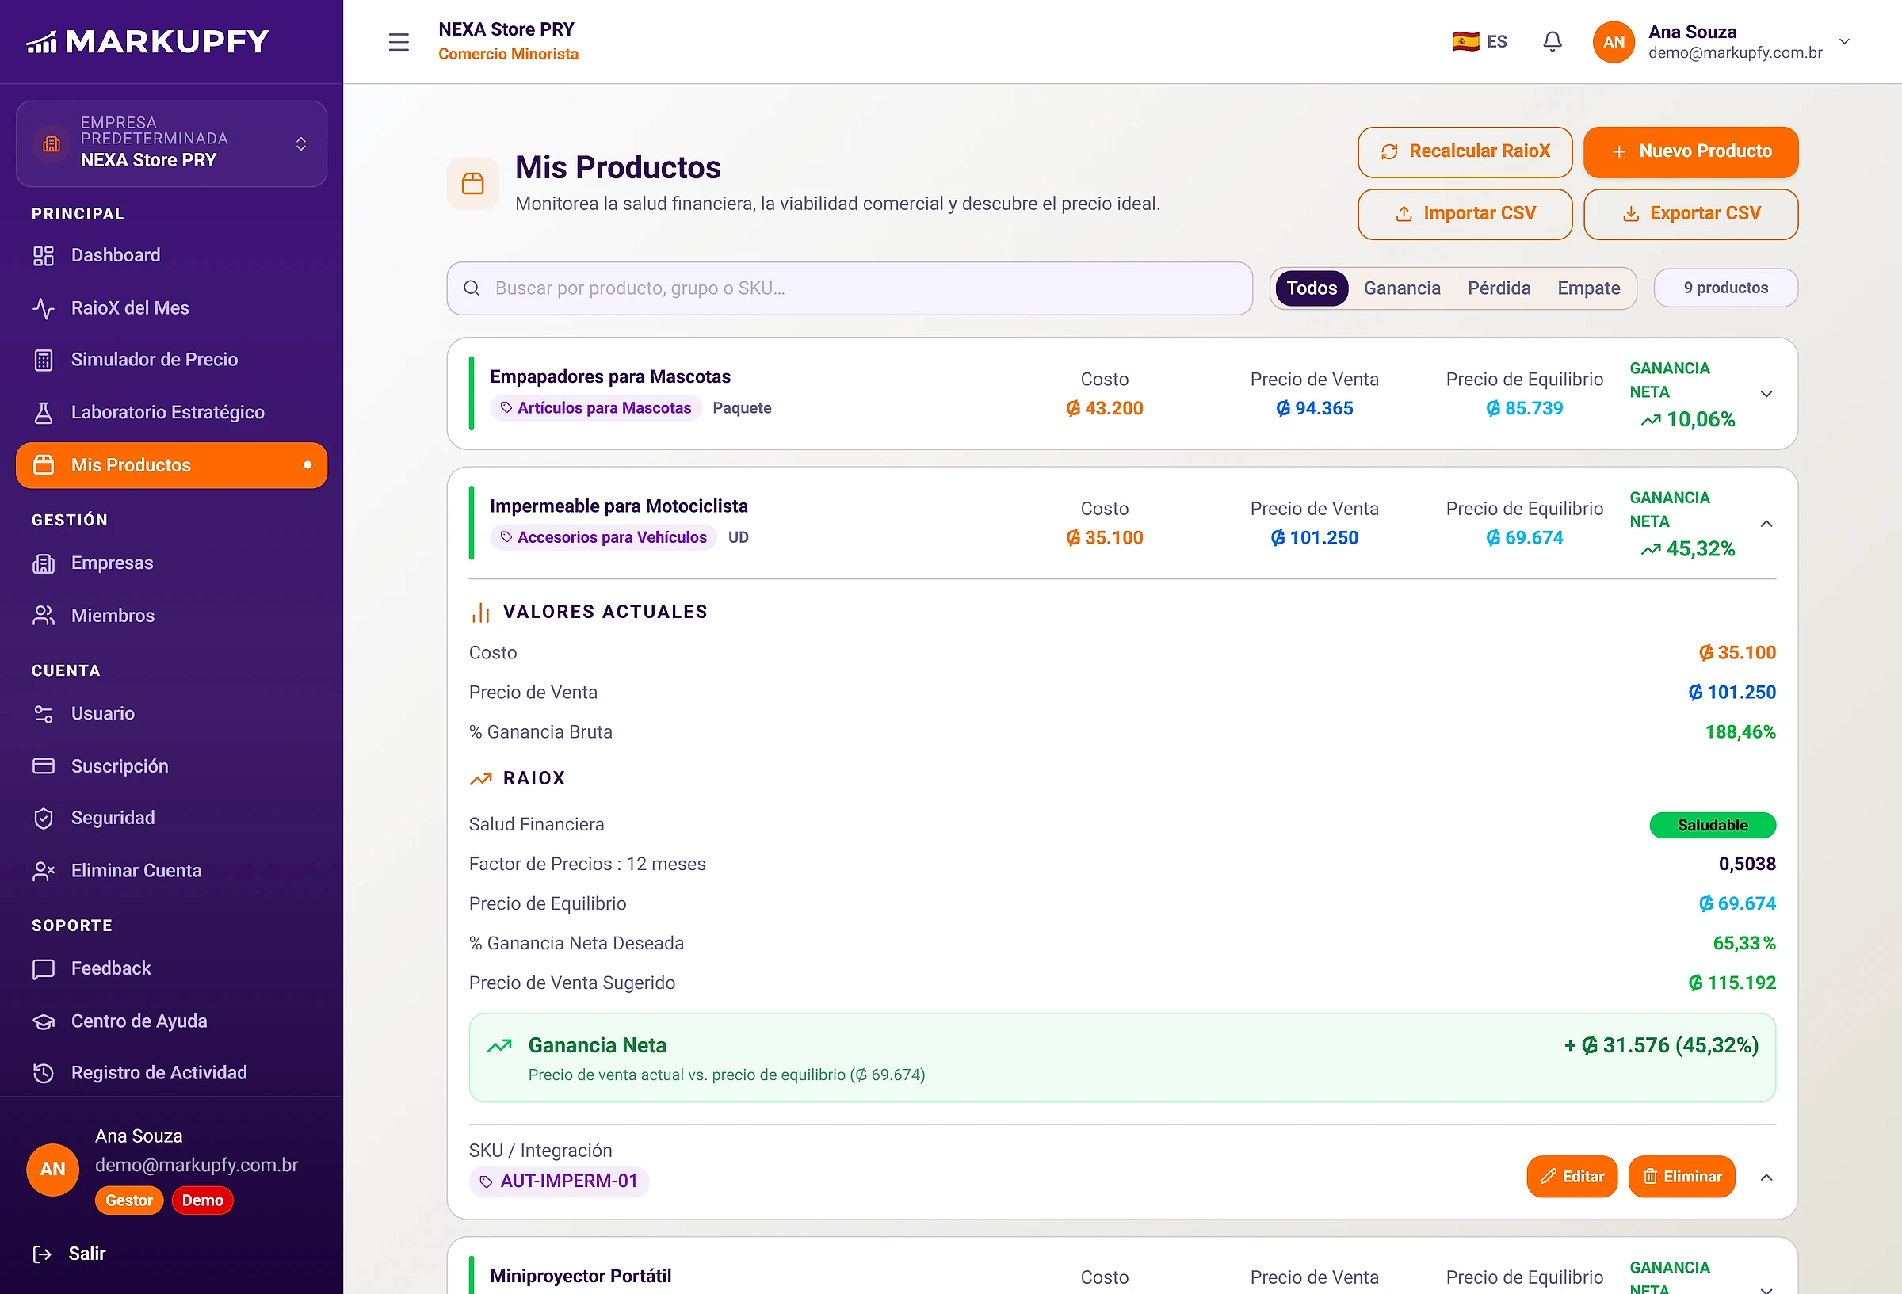Viewport: 1902px width, 1294px height.
Task: Open the user account dropdown chevron
Action: click(x=1844, y=42)
